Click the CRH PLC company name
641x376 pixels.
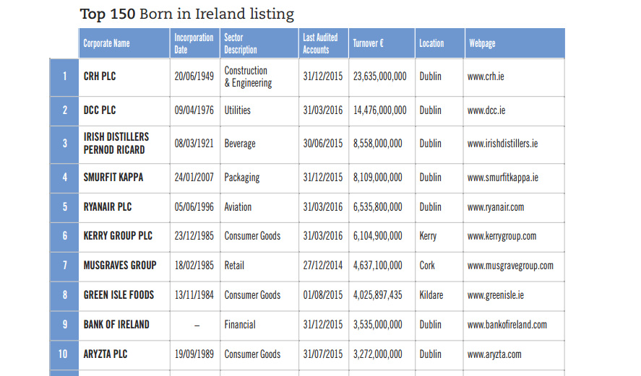(99, 76)
